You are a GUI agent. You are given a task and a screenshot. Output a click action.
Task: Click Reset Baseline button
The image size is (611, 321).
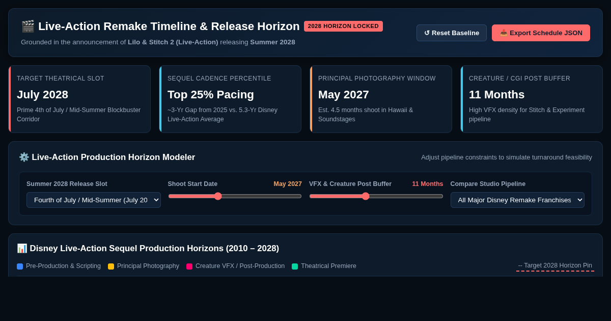click(452, 33)
